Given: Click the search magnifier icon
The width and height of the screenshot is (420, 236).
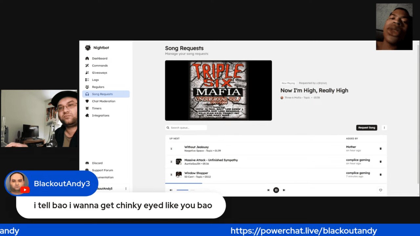Looking at the screenshot, I should click(x=168, y=128).
